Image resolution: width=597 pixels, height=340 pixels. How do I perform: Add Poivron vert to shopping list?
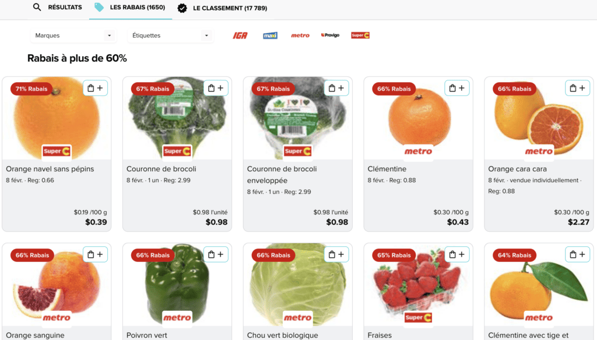216,254
